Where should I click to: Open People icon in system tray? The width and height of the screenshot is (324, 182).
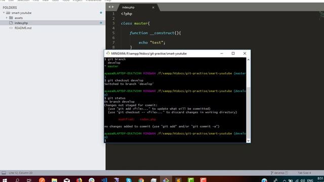275,180
